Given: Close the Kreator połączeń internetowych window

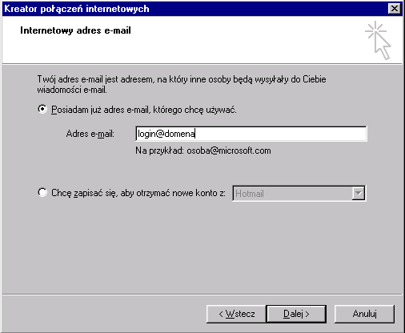Looking at the screenshot, I should [395, 9].
